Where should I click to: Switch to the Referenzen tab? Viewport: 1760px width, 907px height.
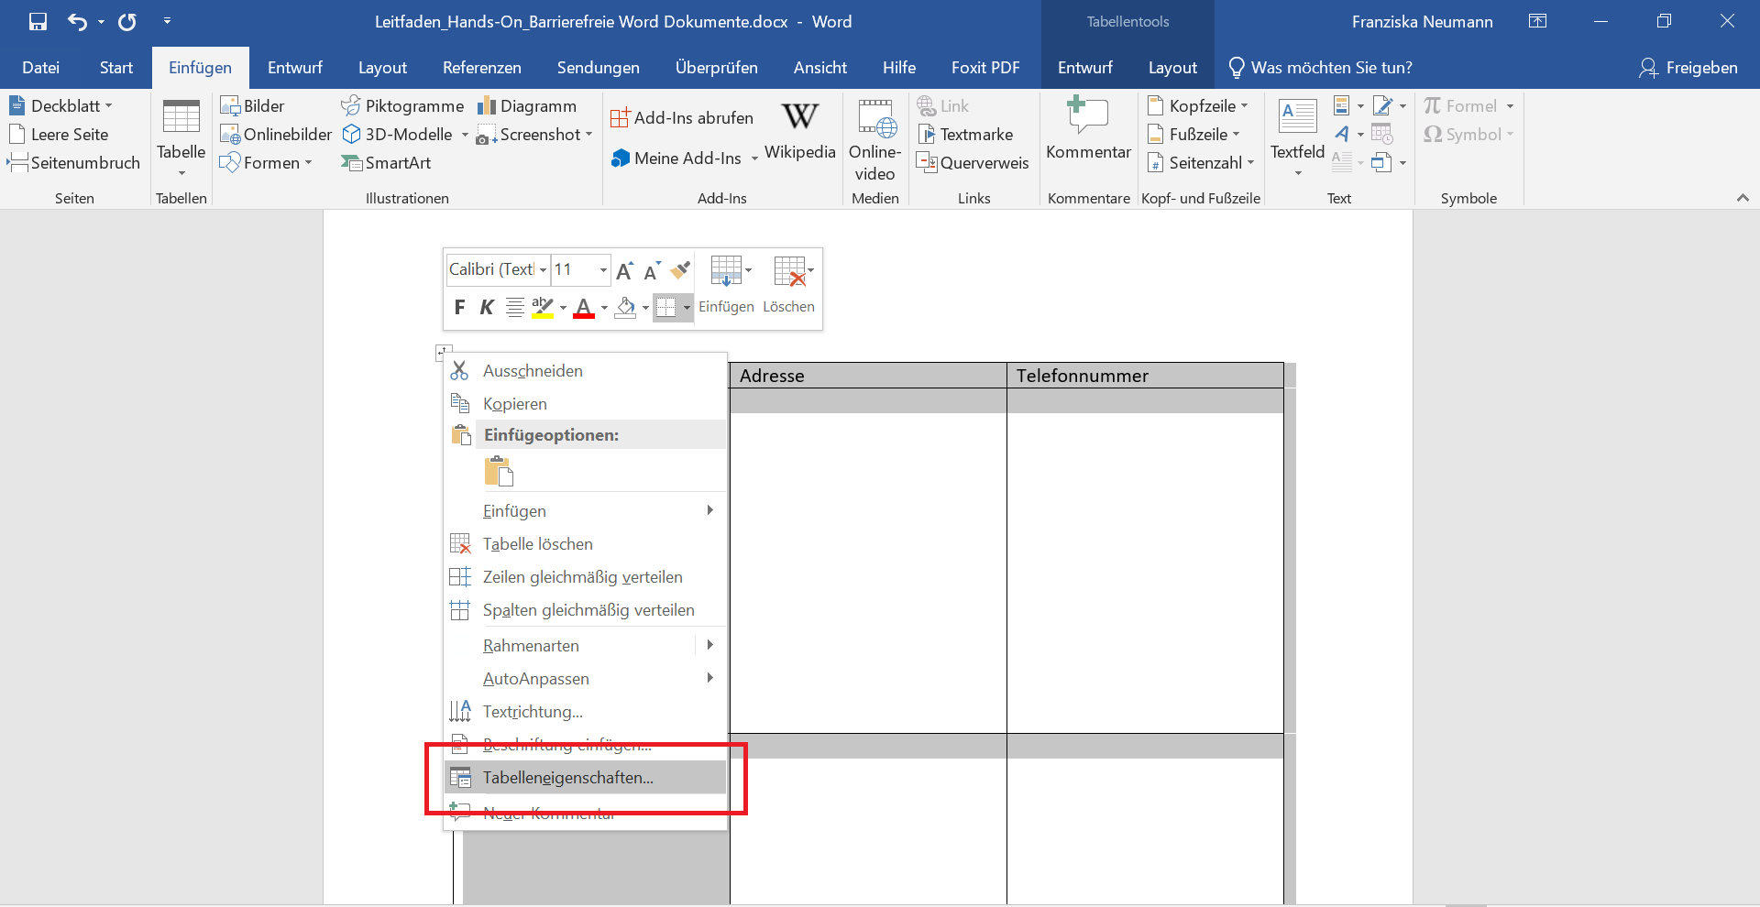point(481,68)
